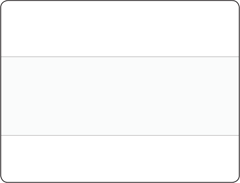
Task: Click the panel's bottom-left rounded corner
Action: click(3, 180)
